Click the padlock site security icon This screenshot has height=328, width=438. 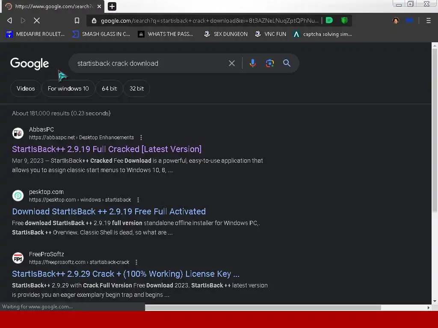pyautogui.click(x=94, y=20)
